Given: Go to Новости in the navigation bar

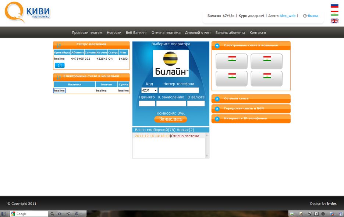Looking at the screenshot, I should [x=114, y=32].
